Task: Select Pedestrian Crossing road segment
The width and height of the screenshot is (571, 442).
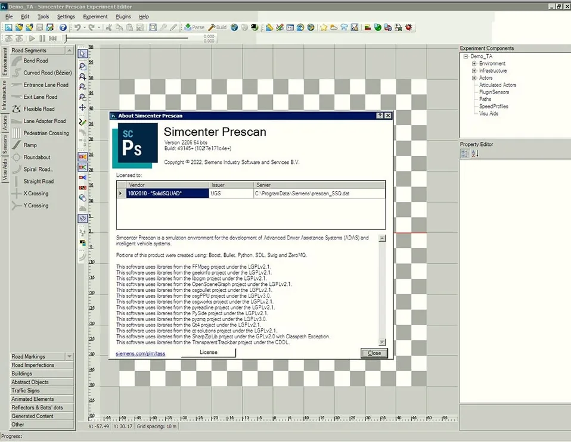Action: [x=46, y=133]
